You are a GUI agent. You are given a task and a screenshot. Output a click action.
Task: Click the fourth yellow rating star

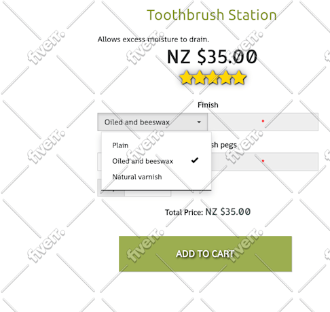[x=226, y=77]
